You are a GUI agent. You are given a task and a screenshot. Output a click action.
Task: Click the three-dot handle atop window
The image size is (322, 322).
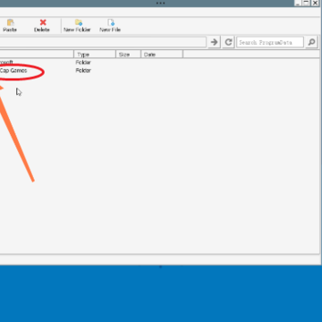click(160, 3)
